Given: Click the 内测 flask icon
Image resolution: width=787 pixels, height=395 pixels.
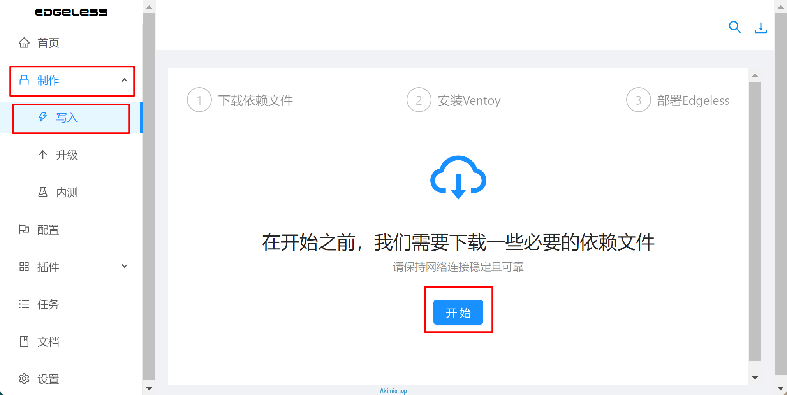Looking at the screenshot, I should pyautogui.click(x=43, y=192).
